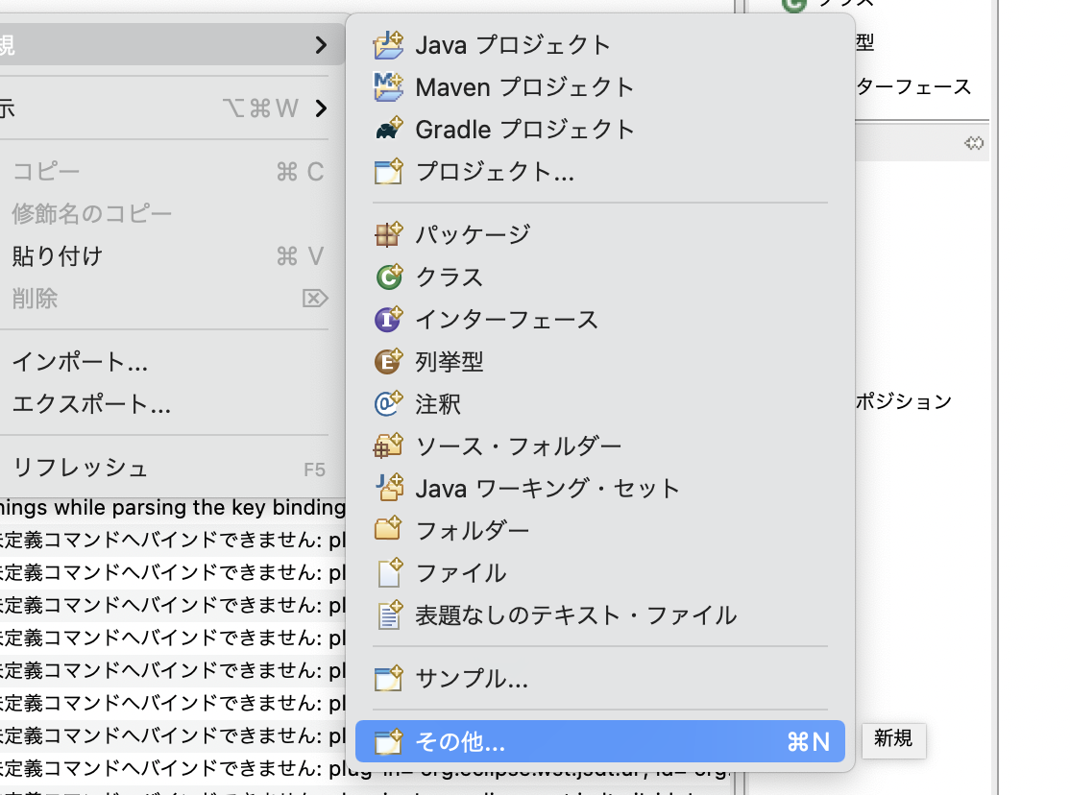Choose the Gradle プロジェクト icon
This screenshot has height=795, width=1070.
pos(390,129)
